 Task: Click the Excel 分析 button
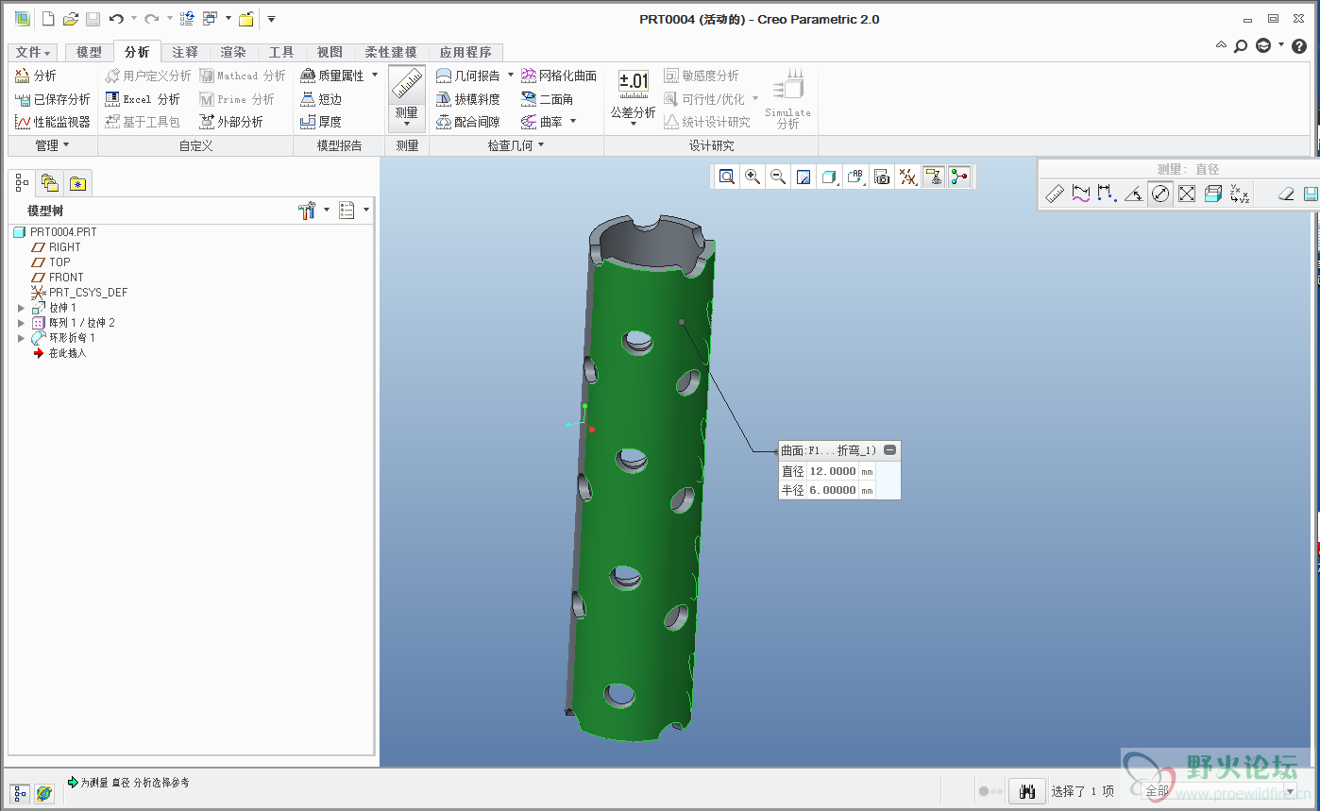pos(143,99)
